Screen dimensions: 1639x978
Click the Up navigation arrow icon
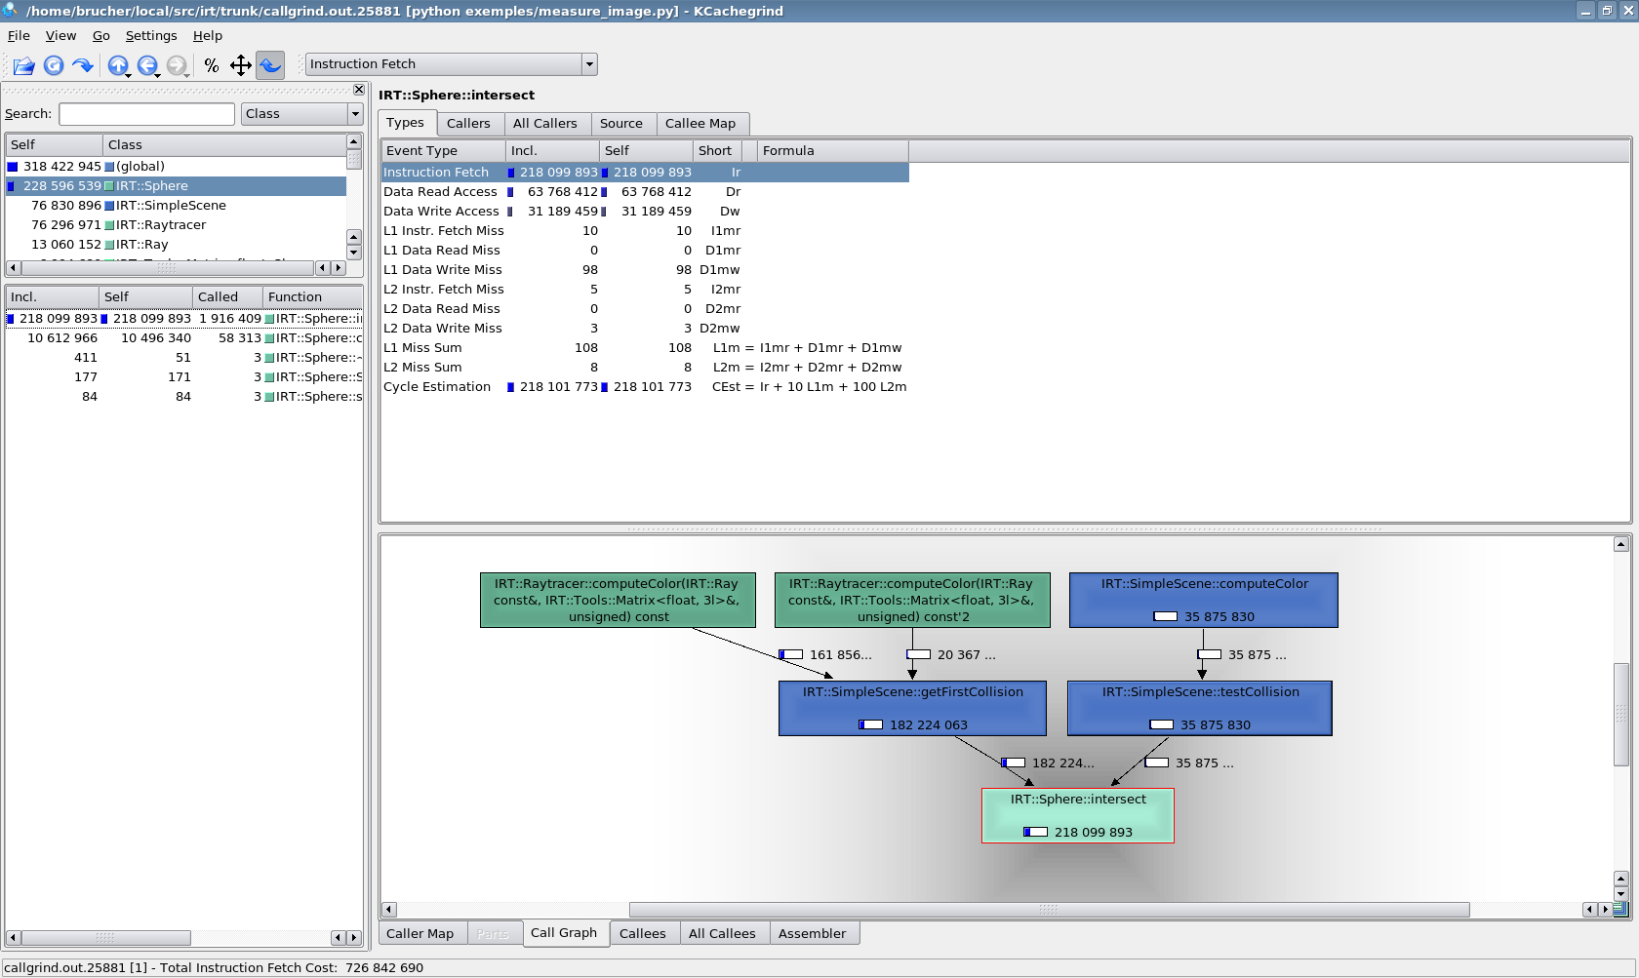point(117,65)
